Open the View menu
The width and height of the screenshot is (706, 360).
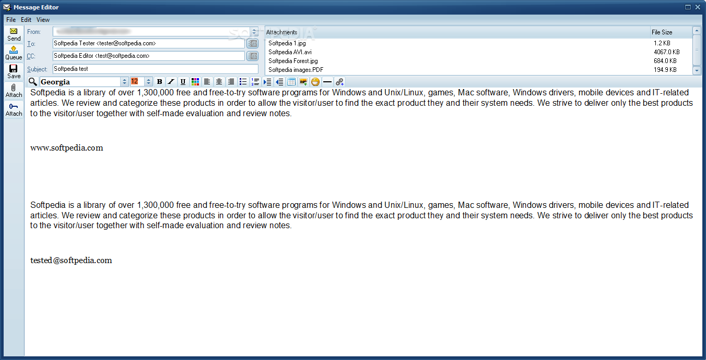[43, 20]
